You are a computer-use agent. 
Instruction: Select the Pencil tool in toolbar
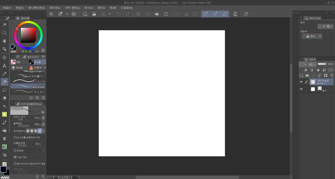tap(4, 82)
